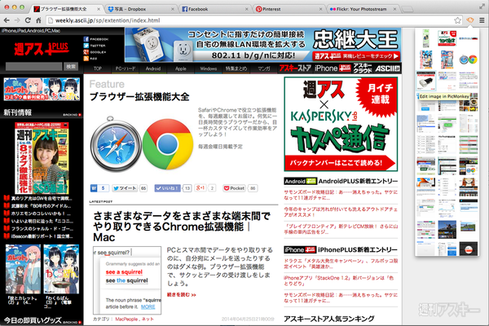Open a new tab with the blank tab button

407,9
